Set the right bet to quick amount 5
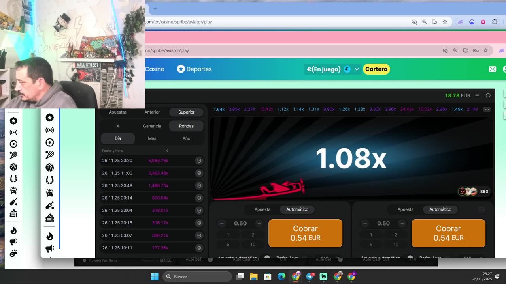Viewport: 506px width, 284px height. click(371, 245)
